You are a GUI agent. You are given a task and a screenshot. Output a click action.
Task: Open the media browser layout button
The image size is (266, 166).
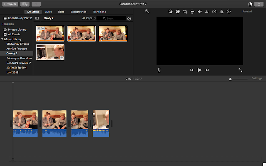(25, 4)
